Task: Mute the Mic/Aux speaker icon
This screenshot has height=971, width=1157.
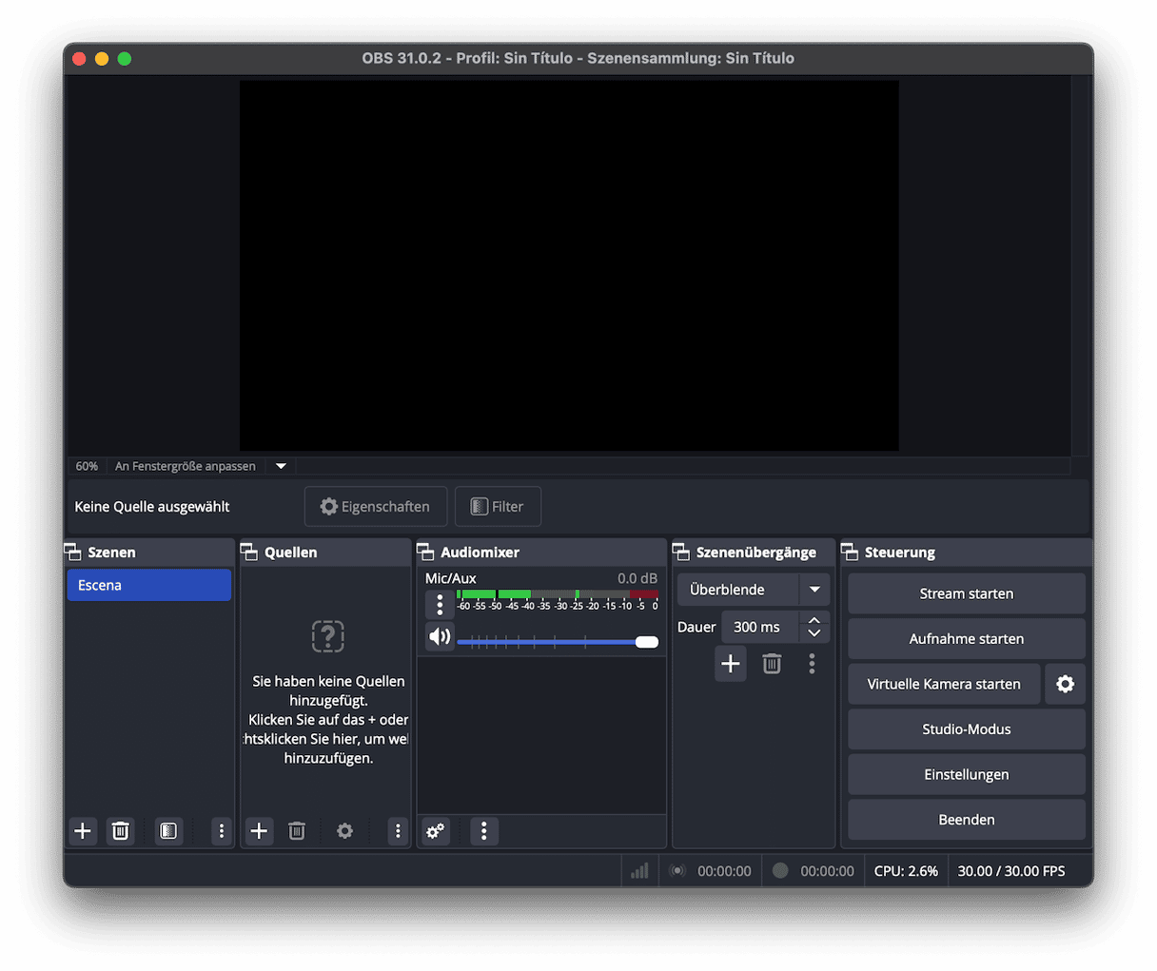Action: coord(440,636)
